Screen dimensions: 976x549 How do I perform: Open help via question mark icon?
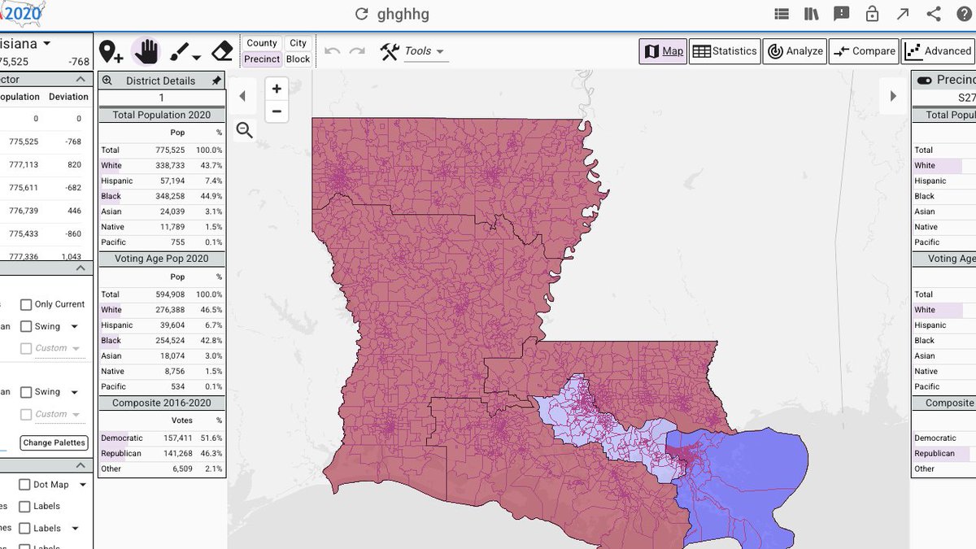coord(963,14)
